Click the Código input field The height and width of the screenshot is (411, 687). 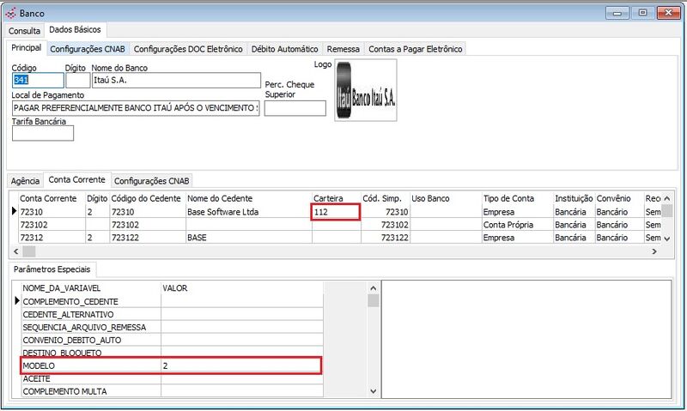click(37, 80)
